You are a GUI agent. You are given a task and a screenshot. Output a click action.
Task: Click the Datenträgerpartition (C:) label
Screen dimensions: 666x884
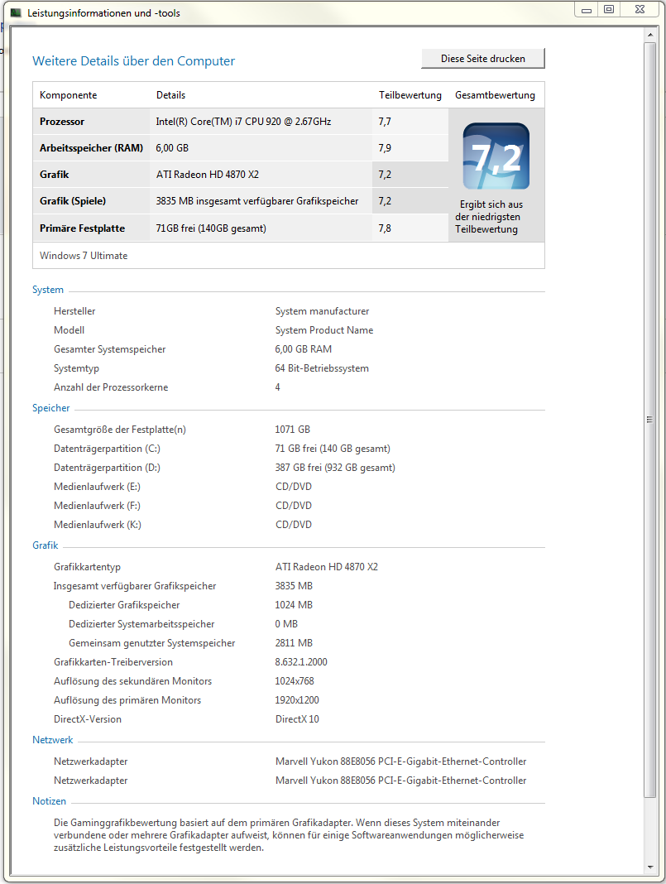pyautogui.click(x=107, y=449)
